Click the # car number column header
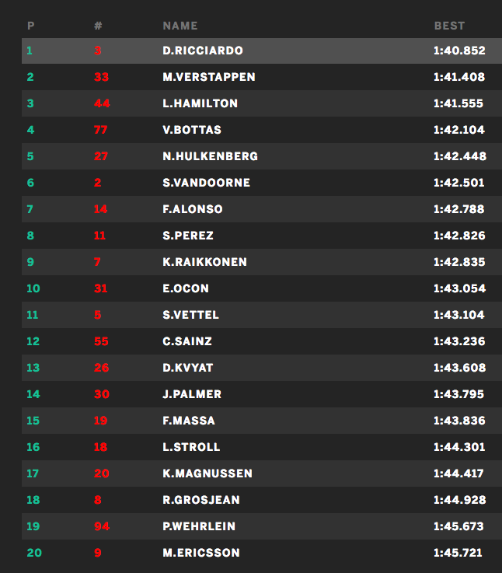The image size is (502, 573). (98, 26)
